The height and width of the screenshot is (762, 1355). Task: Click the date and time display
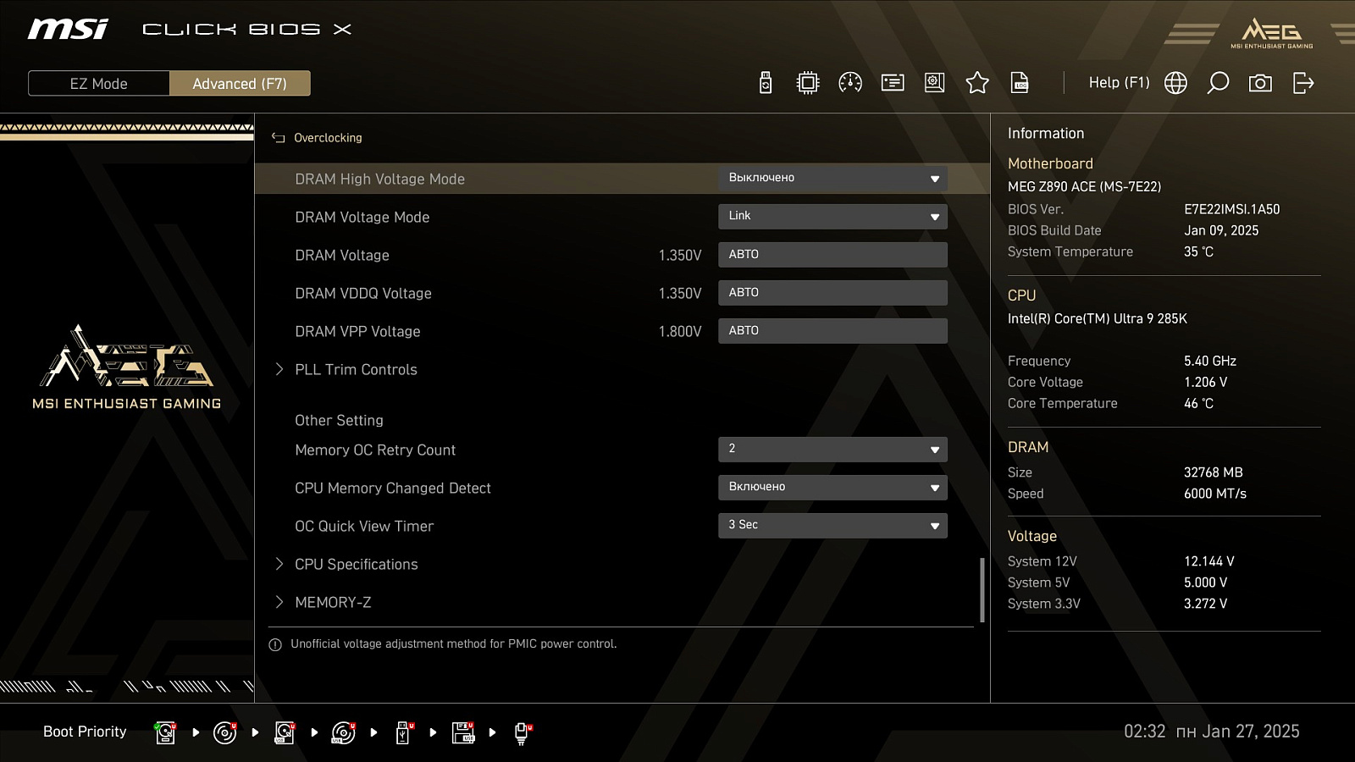point(1211,732)
